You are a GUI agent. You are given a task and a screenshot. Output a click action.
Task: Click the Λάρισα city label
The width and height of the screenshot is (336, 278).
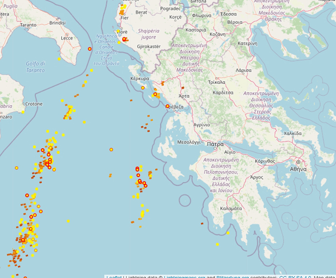[244, 70]
